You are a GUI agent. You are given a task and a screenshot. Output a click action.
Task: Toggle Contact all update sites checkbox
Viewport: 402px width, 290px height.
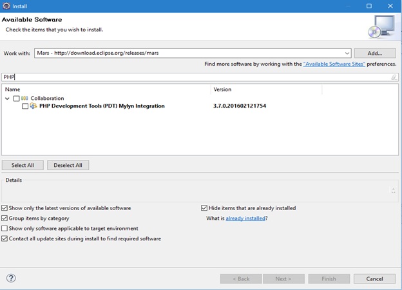coord(5,238)
